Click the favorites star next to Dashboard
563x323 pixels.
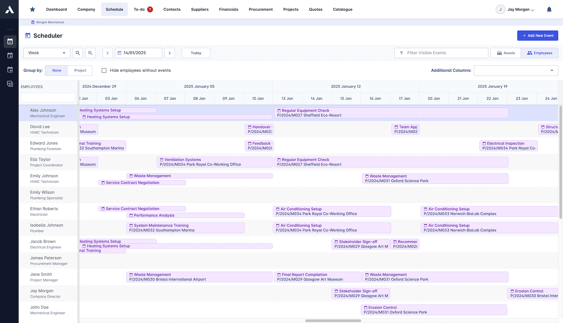(x=32, y=9)
